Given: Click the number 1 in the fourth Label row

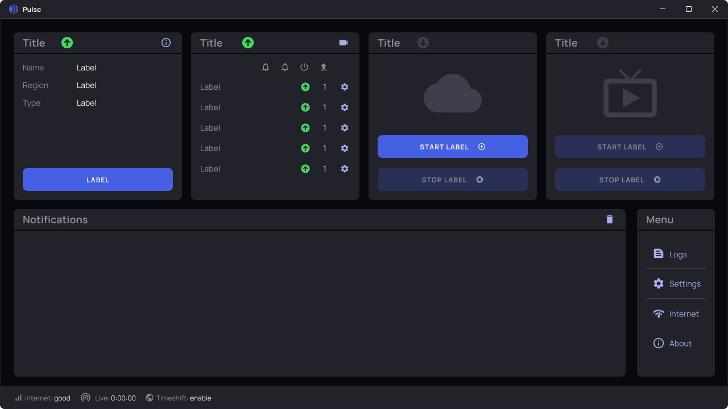Looking at the screenshot, I should pyautogui.click(x=325, y=148).
